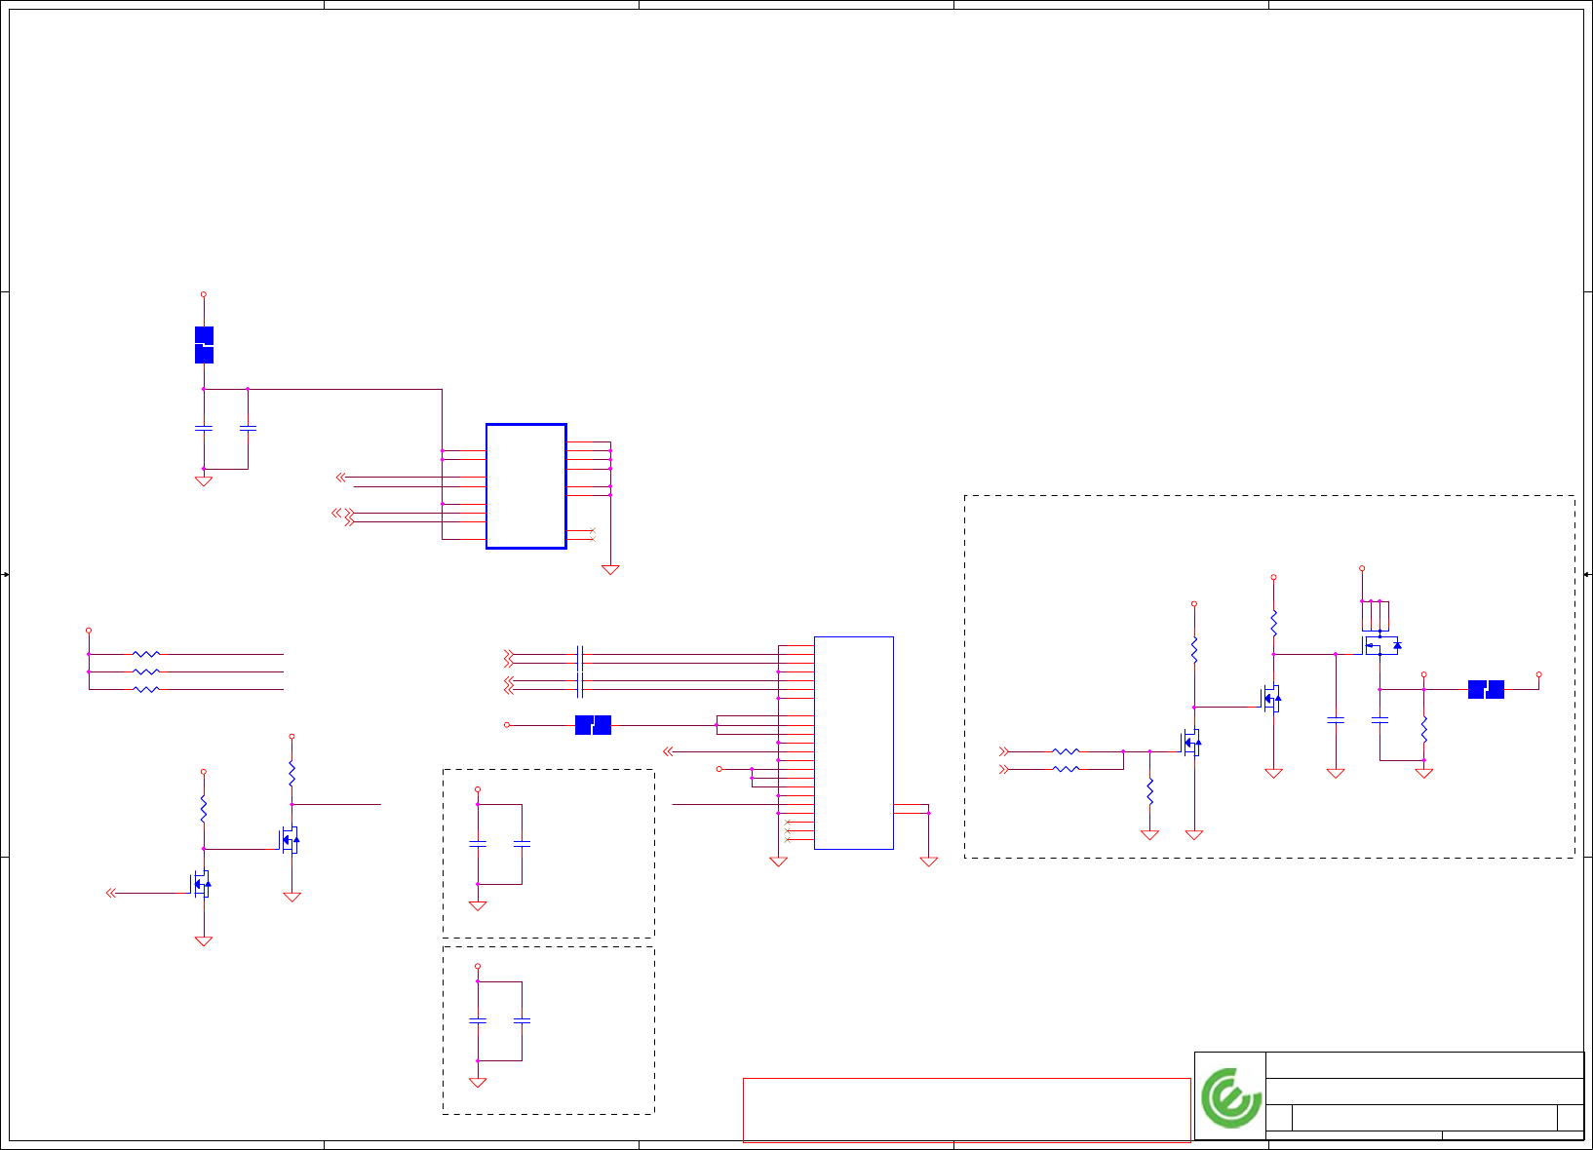Select the ground symbol below the IC block
Screen dimensions: 1593x1150
(x=610, y=570)
